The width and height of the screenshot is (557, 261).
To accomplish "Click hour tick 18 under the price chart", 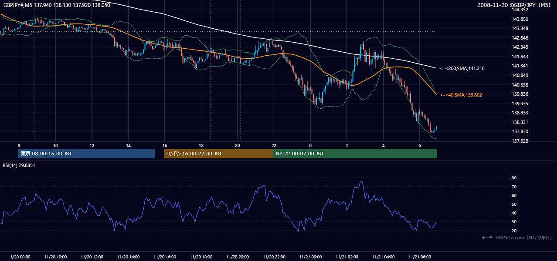I will [x=201, y=145].
